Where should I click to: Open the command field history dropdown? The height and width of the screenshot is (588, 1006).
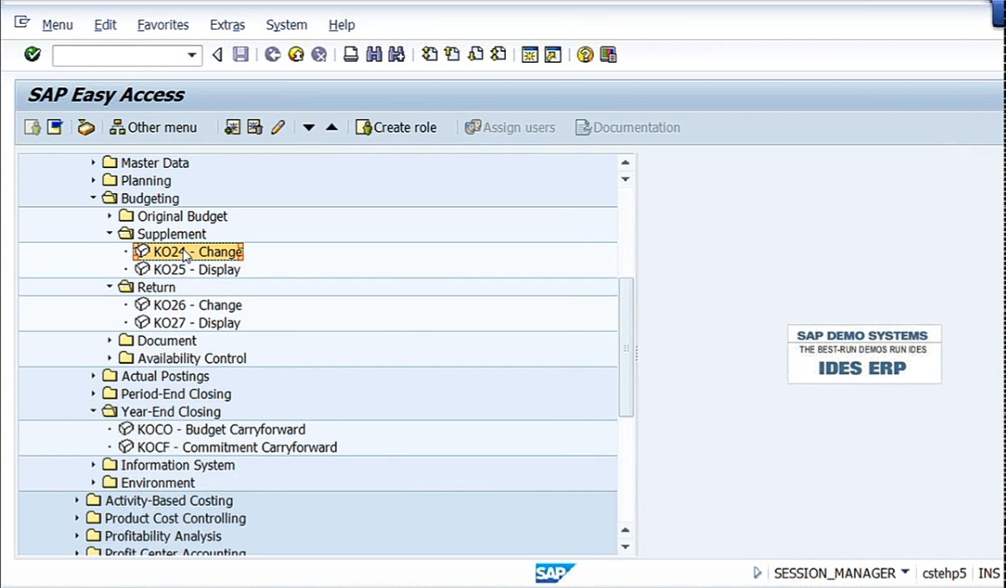[191, 55]
